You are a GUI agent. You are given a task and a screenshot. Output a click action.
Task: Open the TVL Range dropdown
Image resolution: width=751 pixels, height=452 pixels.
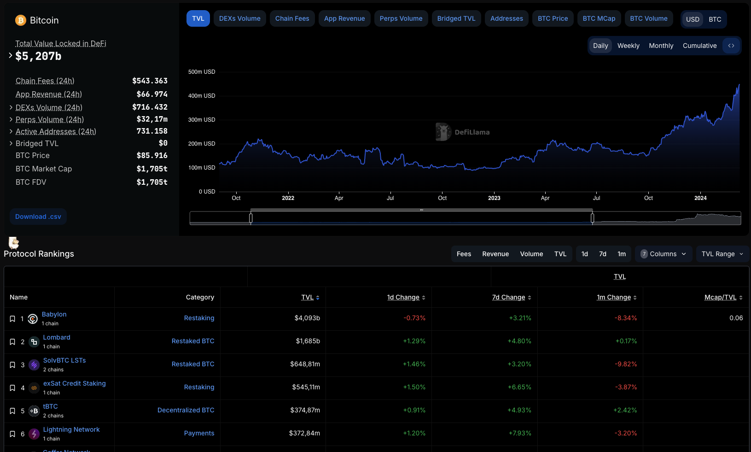722,254
